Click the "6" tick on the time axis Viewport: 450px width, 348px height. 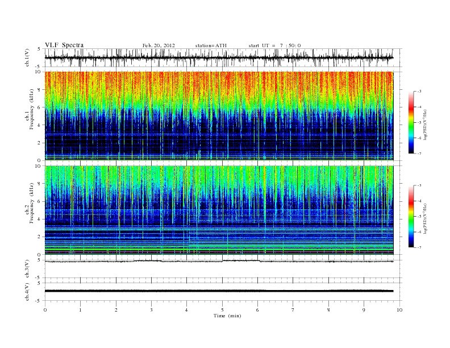pyautogui.click(x=257, y=310)
